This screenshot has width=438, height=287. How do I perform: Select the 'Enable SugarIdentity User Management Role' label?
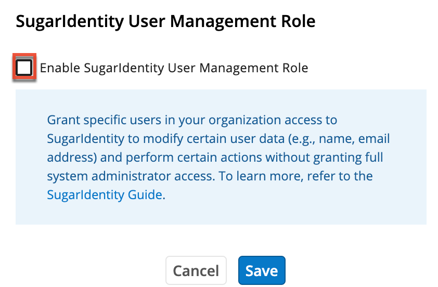(x=174, y=68)
